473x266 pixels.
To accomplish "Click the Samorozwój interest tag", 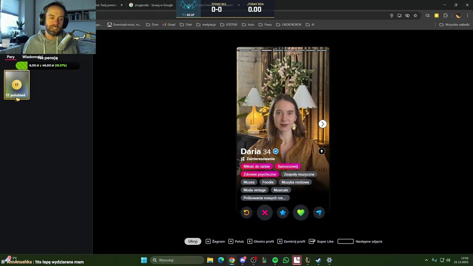I will pyautogui.click(x=287, y=166).
